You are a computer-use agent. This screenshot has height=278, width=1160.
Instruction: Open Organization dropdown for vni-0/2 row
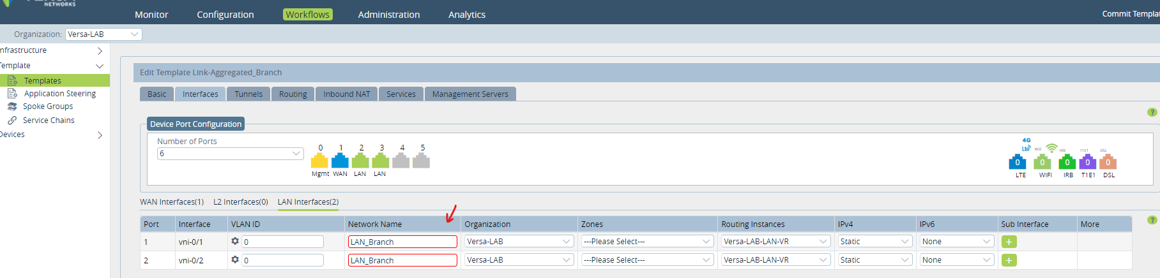[519, 260]
